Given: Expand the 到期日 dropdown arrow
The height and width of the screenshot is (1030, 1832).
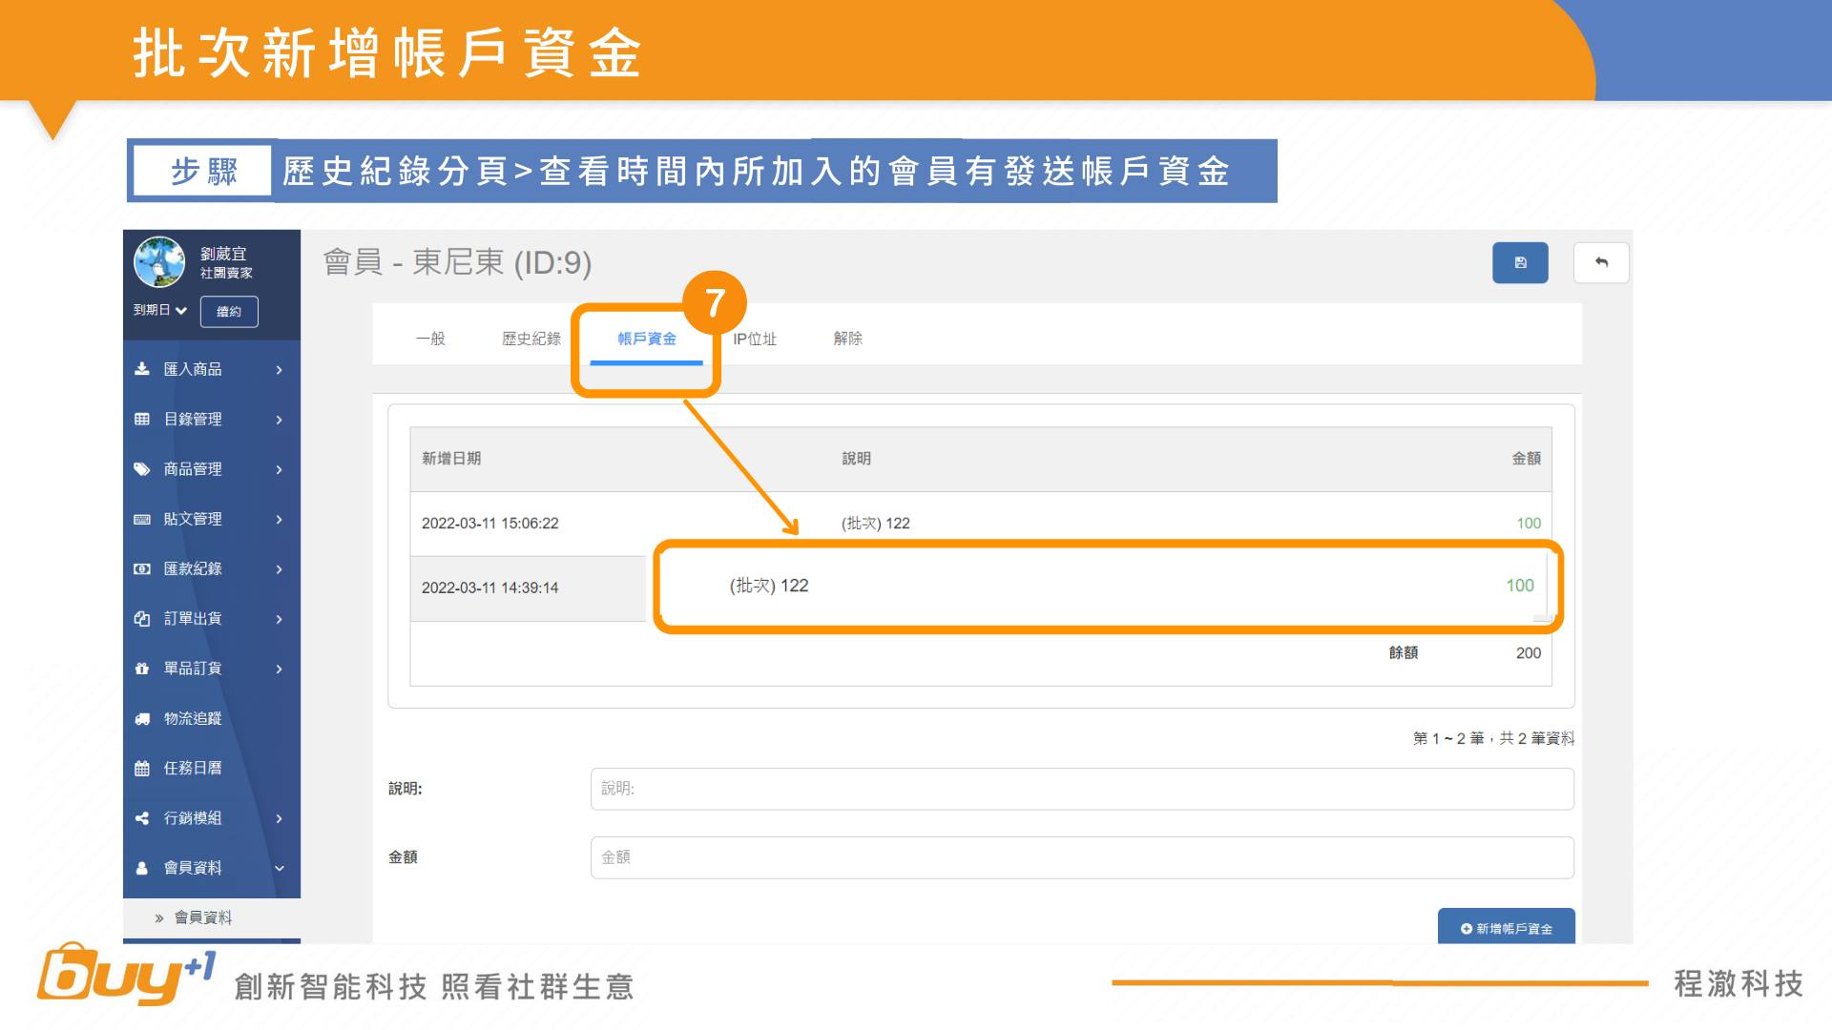Looking at the screenshot, I should pos(181,311).
